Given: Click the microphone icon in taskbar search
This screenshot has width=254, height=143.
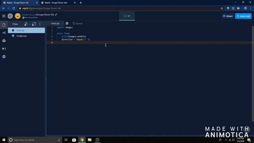Looking at the screenshot, I should tap(59, 140).
